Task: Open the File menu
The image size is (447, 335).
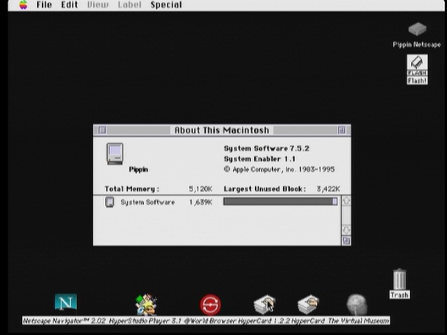Action: [x=44, y=5]
